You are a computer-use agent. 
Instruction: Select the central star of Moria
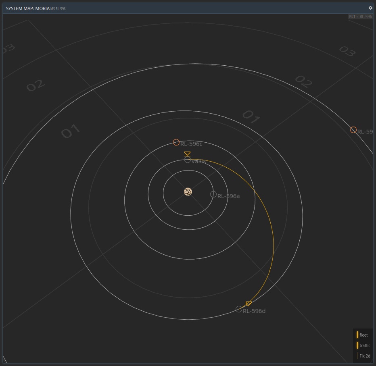point(188,191)
